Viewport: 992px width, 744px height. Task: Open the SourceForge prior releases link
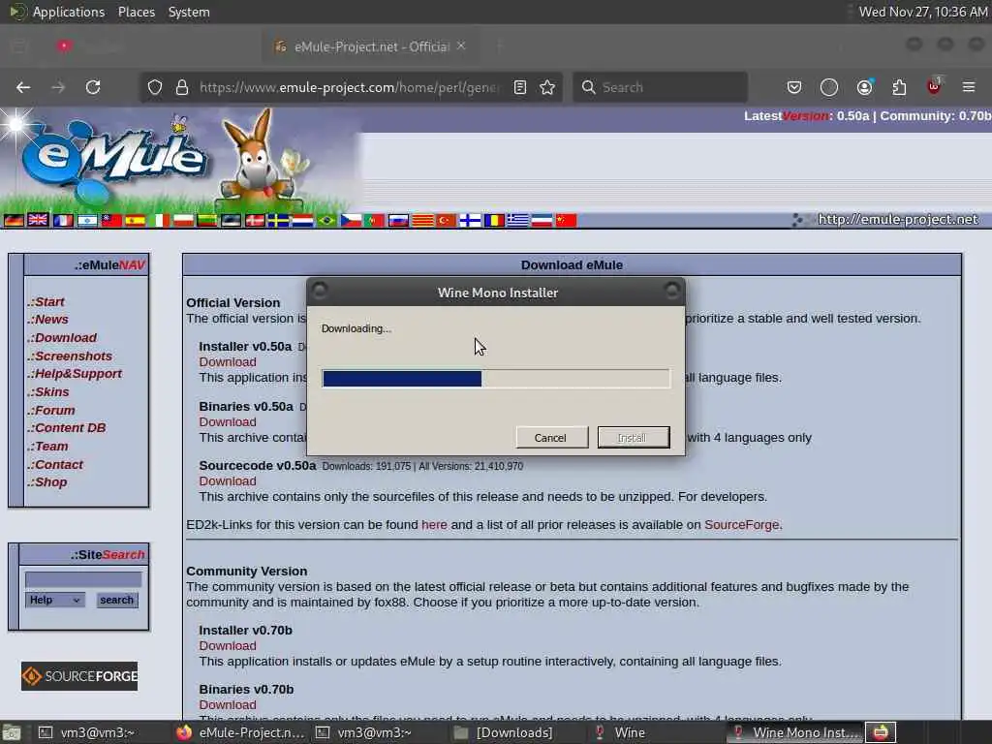tap(742, 525)
